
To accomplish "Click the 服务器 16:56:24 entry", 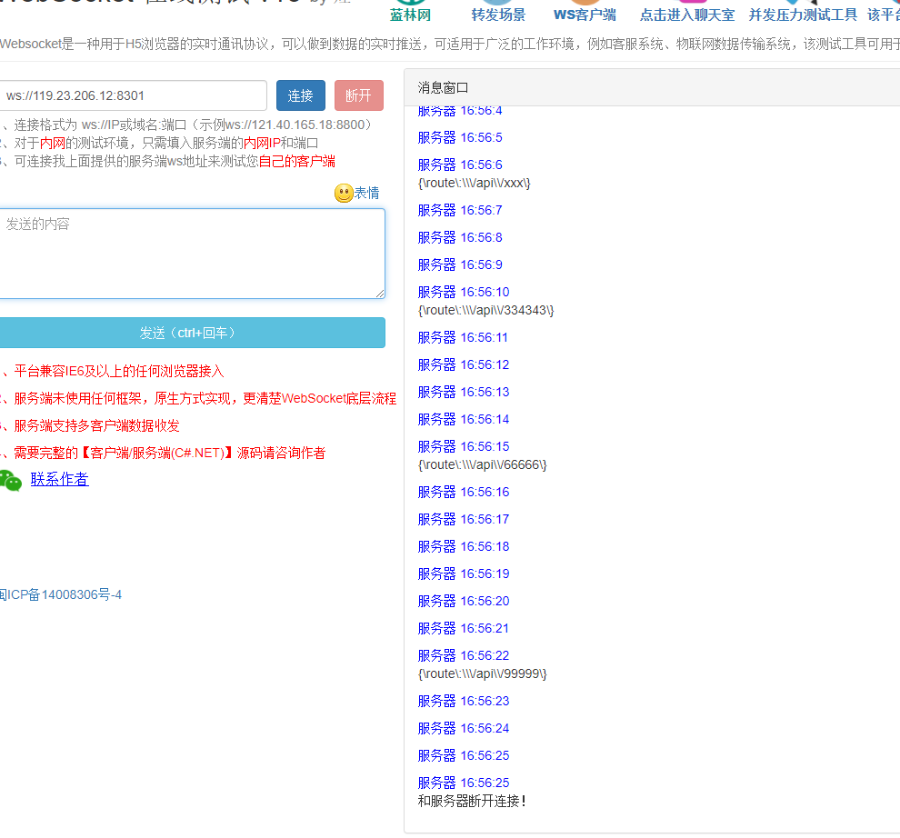I will pos(464,728).
